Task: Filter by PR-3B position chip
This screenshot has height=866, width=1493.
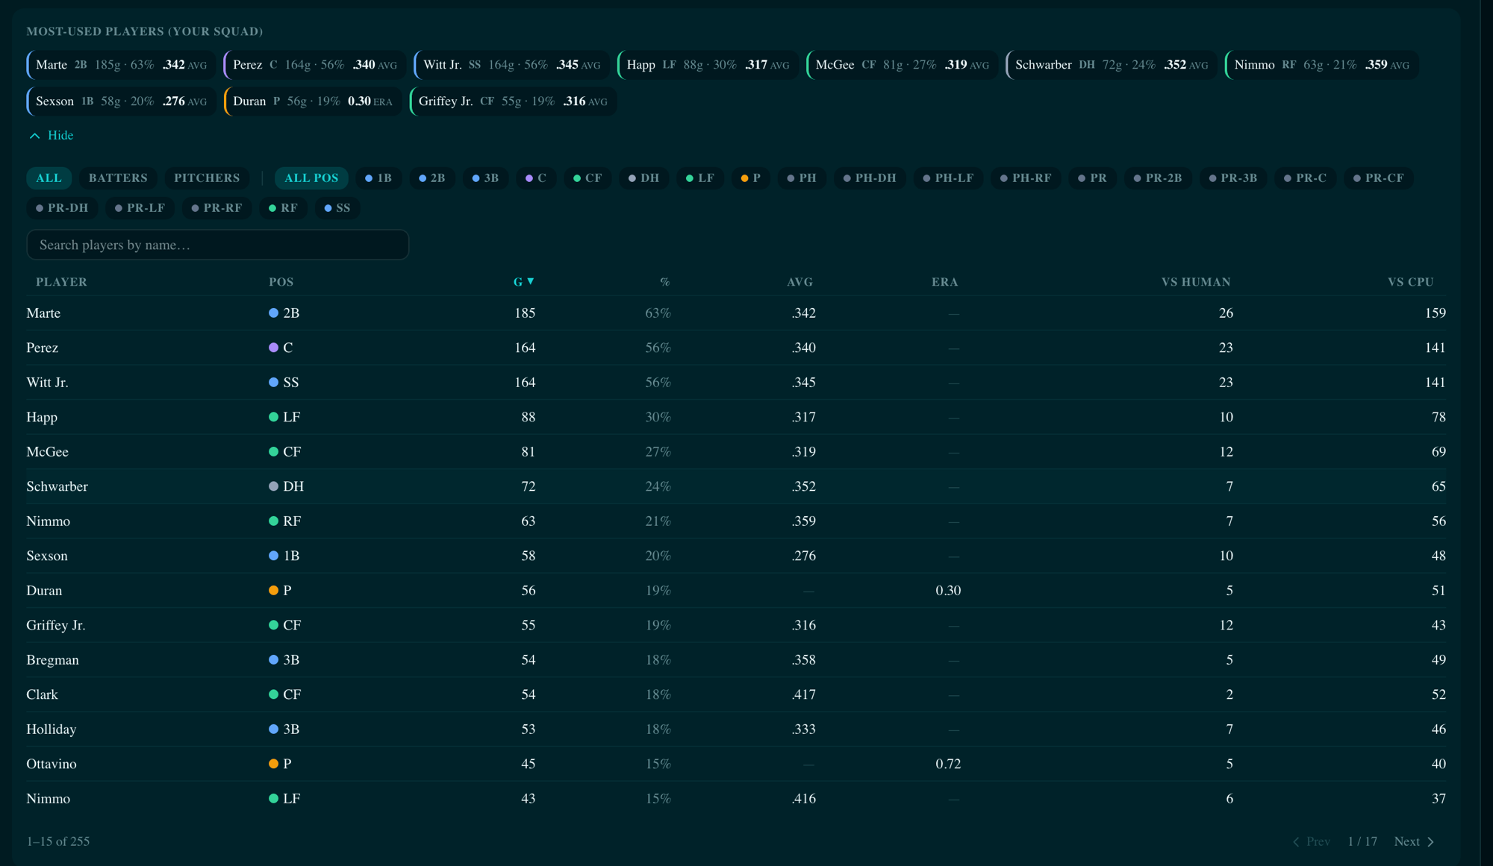Action: tap(1233, 178)
